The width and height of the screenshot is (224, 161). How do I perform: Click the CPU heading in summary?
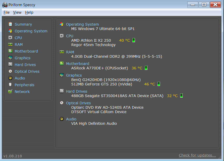(70, 36)
